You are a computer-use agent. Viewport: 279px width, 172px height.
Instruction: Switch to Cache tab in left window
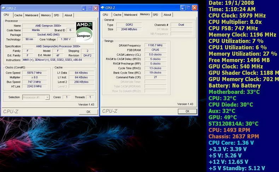pyautogui.click(x=18, y=15)
